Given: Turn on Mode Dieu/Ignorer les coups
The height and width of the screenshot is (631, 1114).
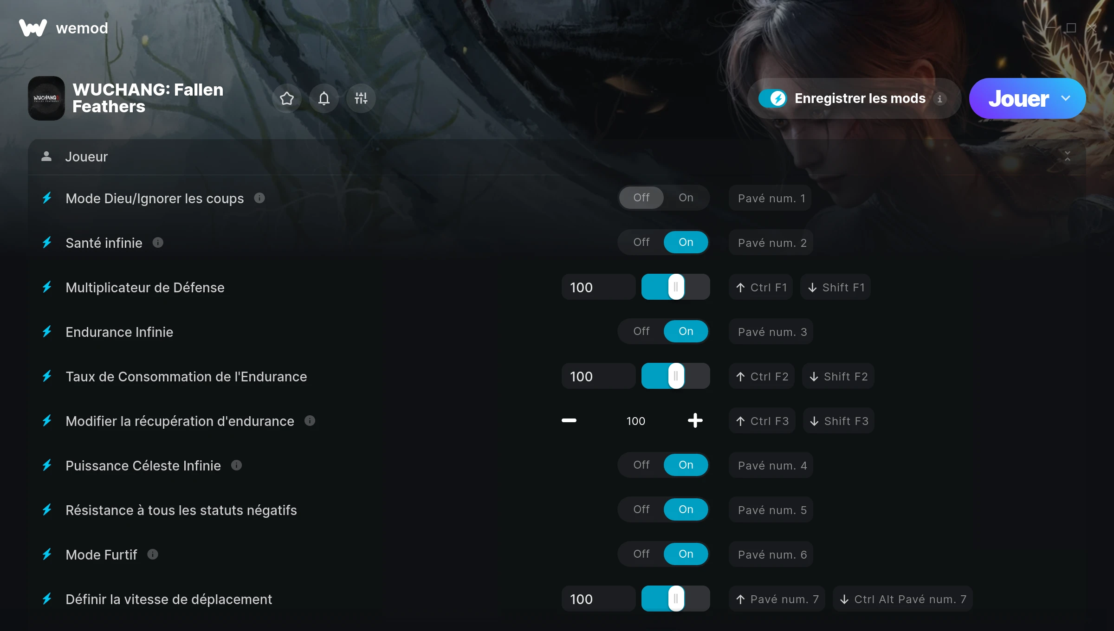Looking at the screenshot, I should point(686,198).
